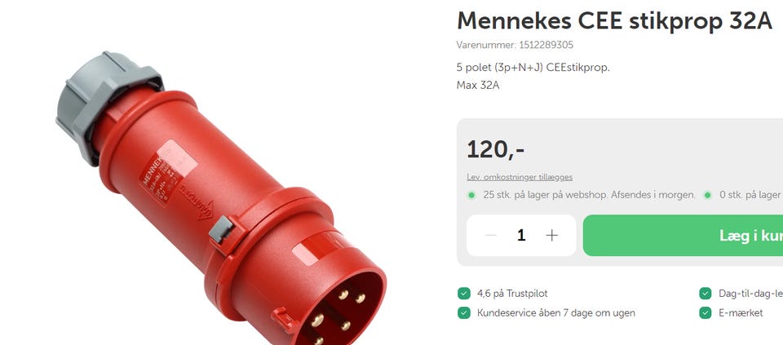
Task: Click the E-mærket label
Action: pos(741,313)
